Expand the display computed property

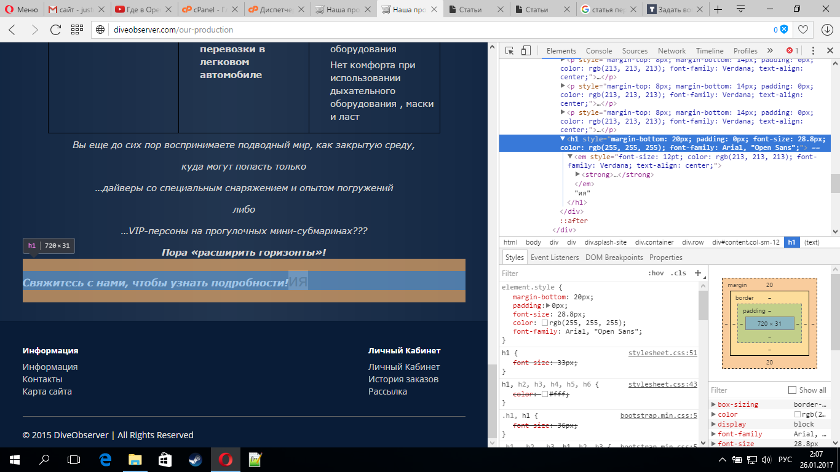pyautogui.click(x=713, y=424)
